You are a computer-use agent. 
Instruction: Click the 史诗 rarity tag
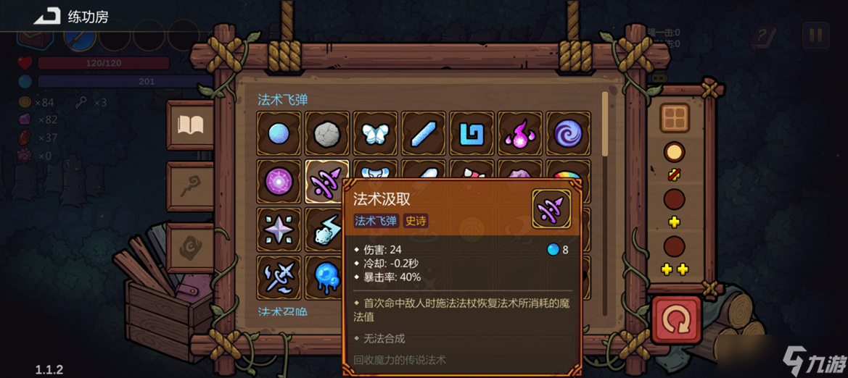[x=416, y=220]
